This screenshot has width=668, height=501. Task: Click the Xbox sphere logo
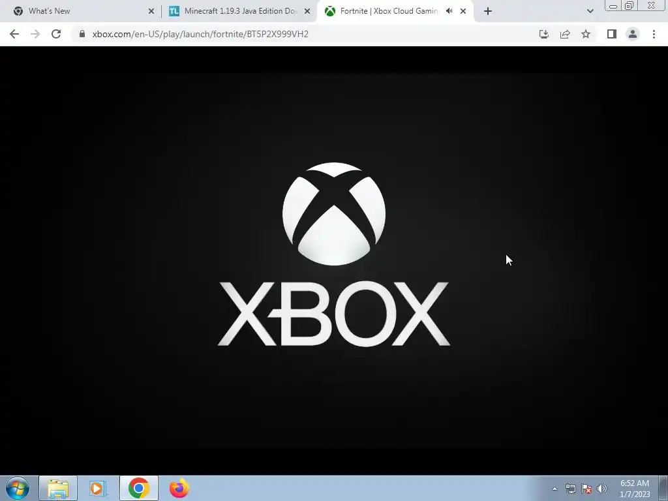pos(334,214)
